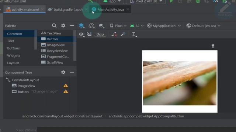
Task: Minimize the Component Tree panel
Action: [72, 72]
